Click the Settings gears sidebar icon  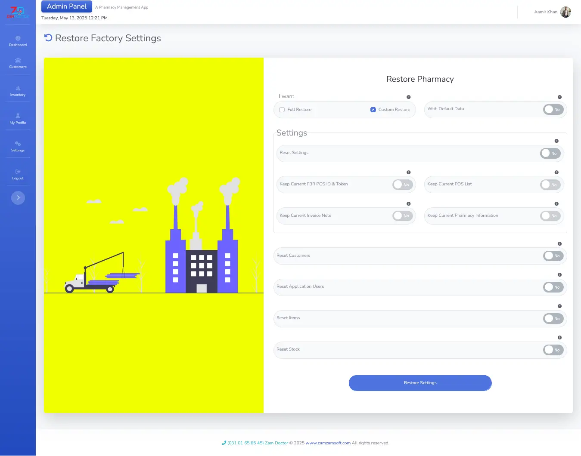(x=18, y=144)
